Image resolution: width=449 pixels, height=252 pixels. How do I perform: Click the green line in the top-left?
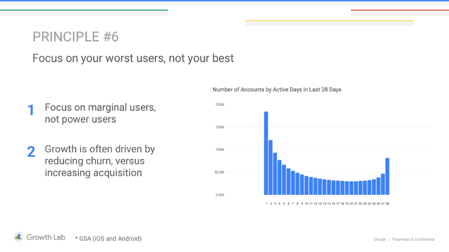point(84,10)
